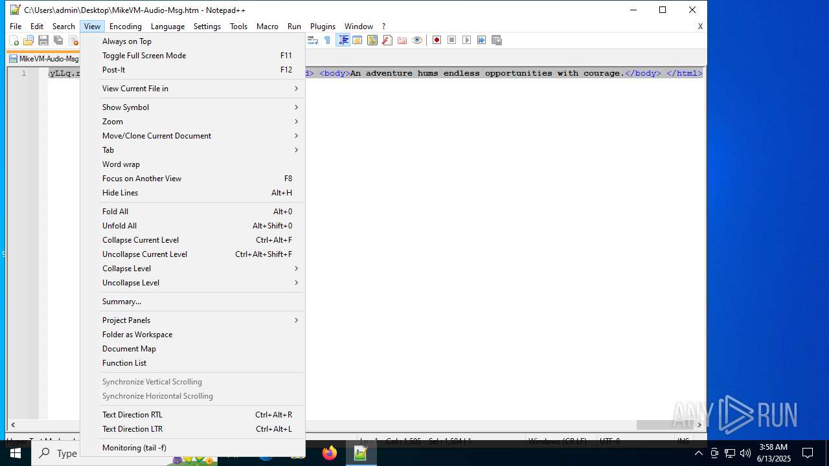The height and width of the screenshot is (466, 829).
Task: Expand Move/Clone Current Document submenu
Action: coord(192,136)
